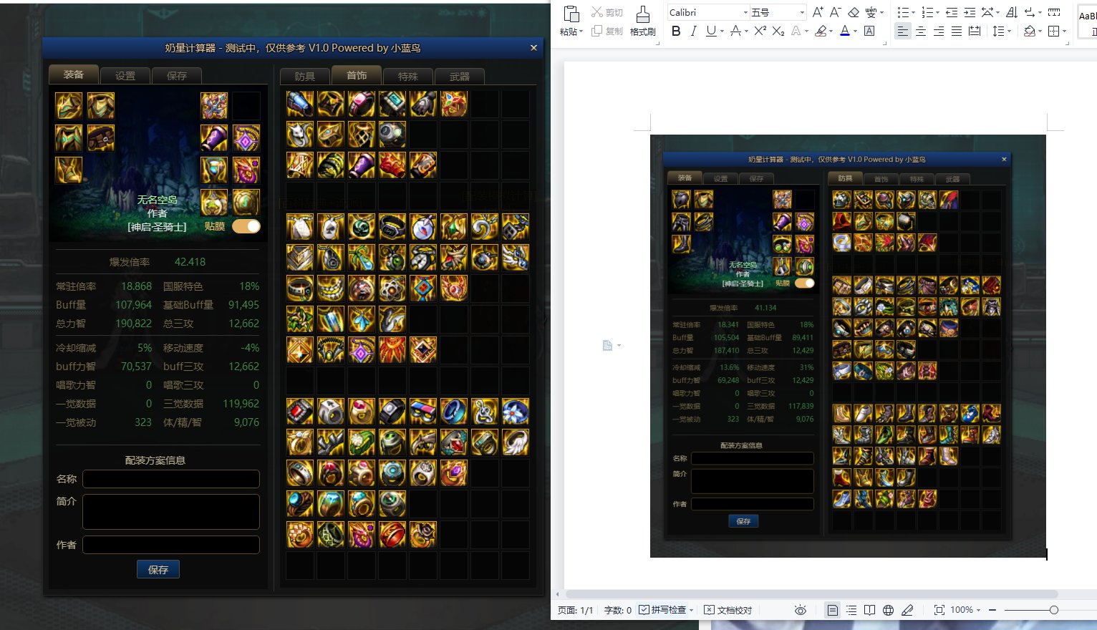This screenshot has height=630, width=1097.
Task: Click the WPS horizontal scrollbar
Action: pos(812,594)
